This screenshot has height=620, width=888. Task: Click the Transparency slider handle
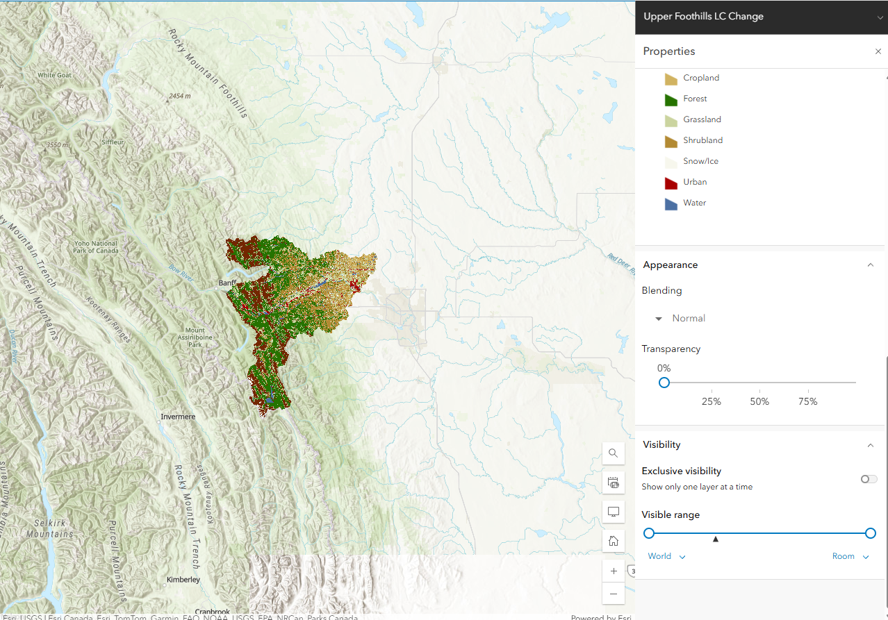[x=664, y=383]
